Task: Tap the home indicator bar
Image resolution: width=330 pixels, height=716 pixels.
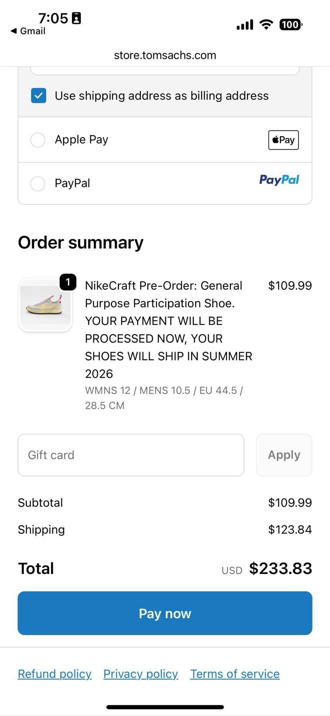Action: click(x=165, y=707)
